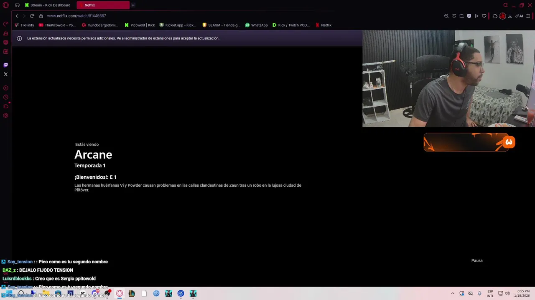The width and height of the screenshot is (535, 300).
Task: View site info via padlock icon
Action: [41, 16]
